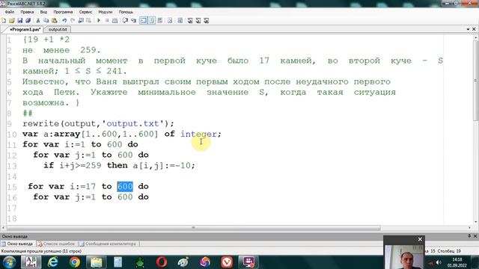Click the Open file folder icon
The height and width of the screenshot is (269, 479).
point(12,20)
